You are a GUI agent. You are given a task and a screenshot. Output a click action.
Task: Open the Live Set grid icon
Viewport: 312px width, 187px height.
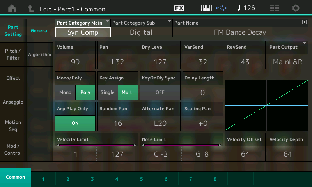pyautogui.click(x=274, y=8)
